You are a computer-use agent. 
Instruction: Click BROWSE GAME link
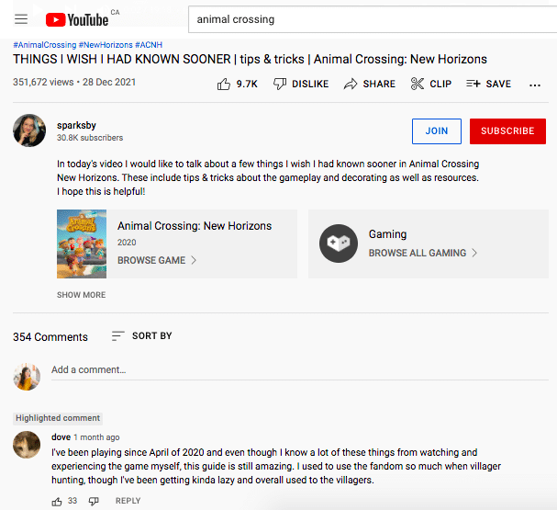157,260
